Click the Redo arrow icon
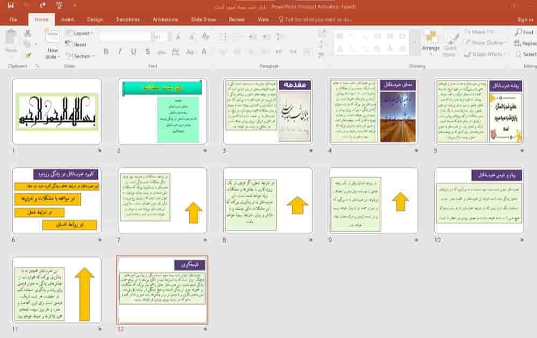The height and width of the screenshot is (338, 537). (42, 5)
